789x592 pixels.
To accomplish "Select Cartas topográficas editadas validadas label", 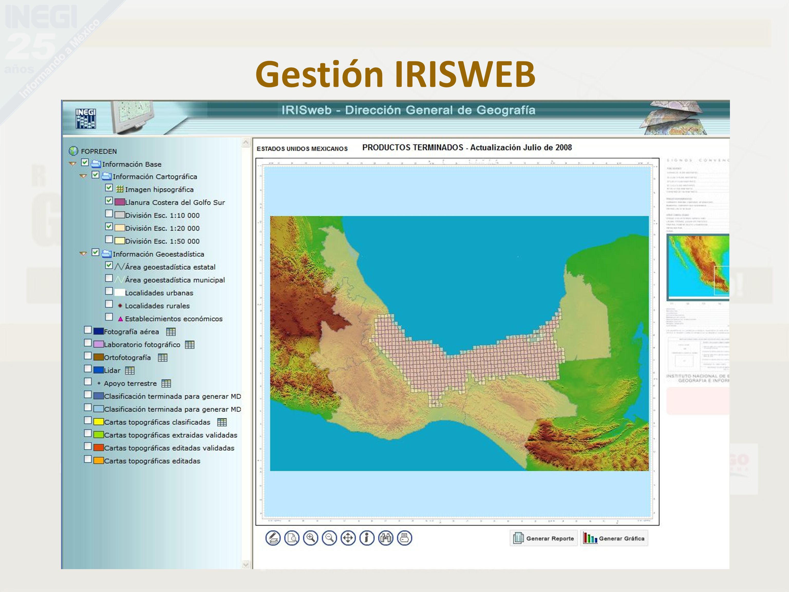I will (169, 448).
